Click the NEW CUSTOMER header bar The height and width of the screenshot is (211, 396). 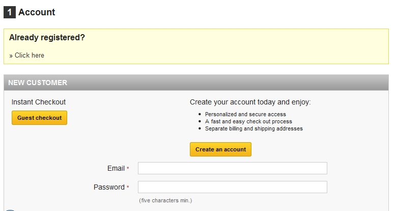196,83
